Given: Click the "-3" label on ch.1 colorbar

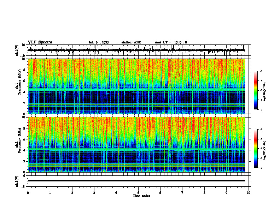Looking at the screenshot, I should coord(261,71).
